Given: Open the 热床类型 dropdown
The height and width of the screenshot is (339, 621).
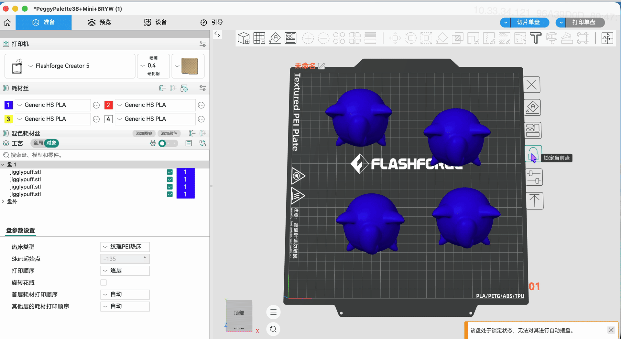Looking at the screenshot, I should [x=125, y=247].
